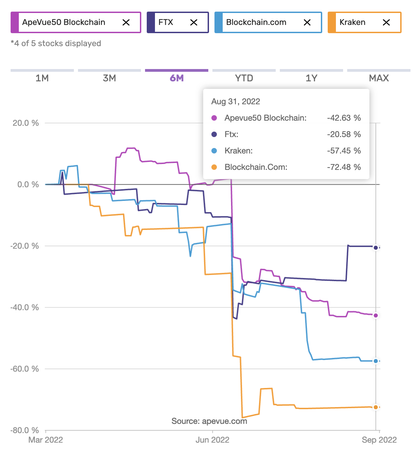418x458 pixels.
Task: Click the Jun 2022 axis label
Action: pos(212,440)
